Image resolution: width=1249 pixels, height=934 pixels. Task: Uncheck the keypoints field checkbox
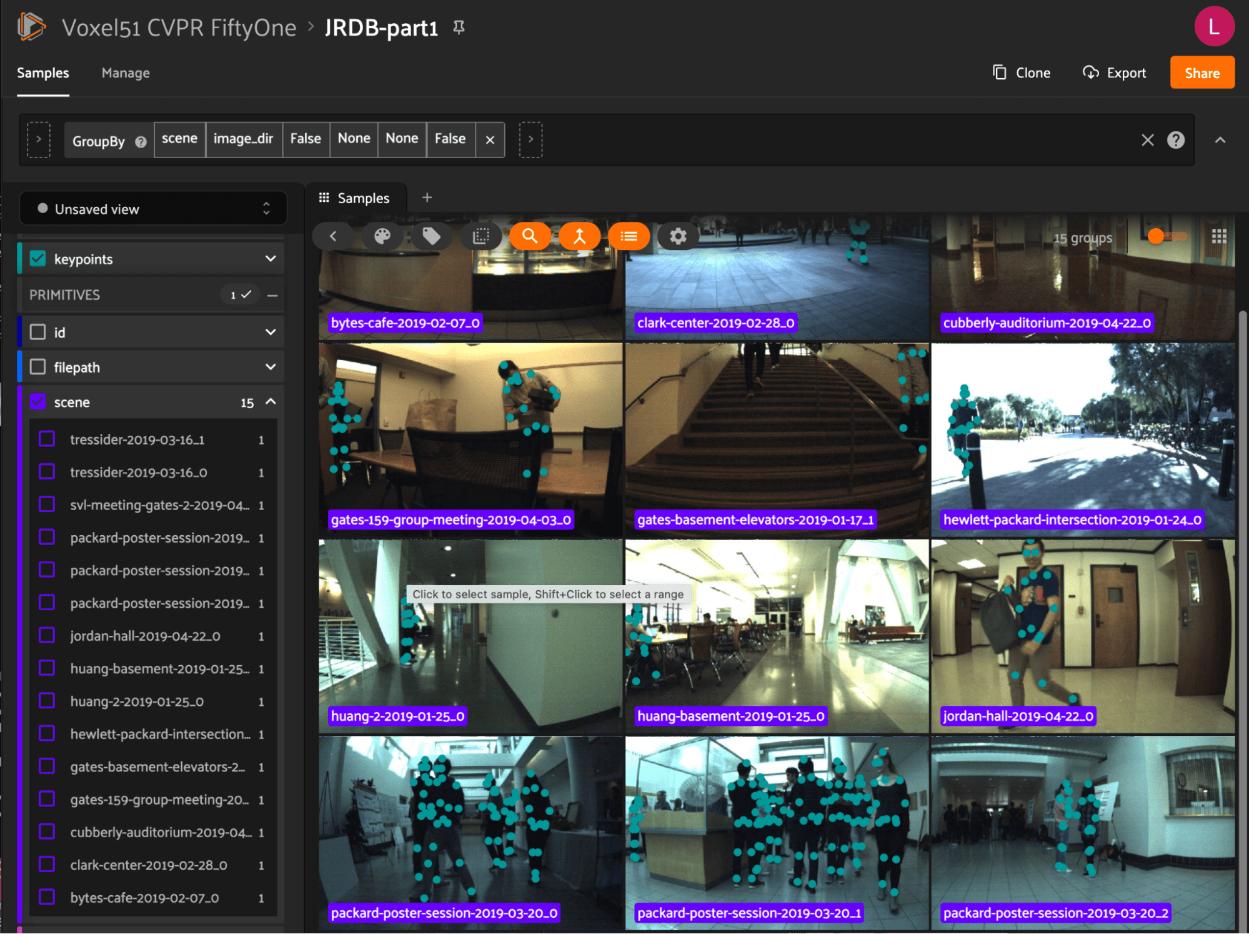click(x=38, y=259)
